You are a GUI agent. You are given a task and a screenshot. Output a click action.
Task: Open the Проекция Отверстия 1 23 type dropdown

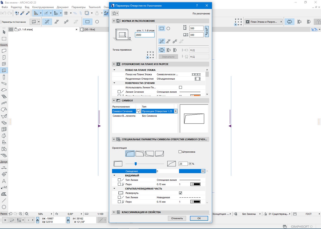[x=176, y=111]
